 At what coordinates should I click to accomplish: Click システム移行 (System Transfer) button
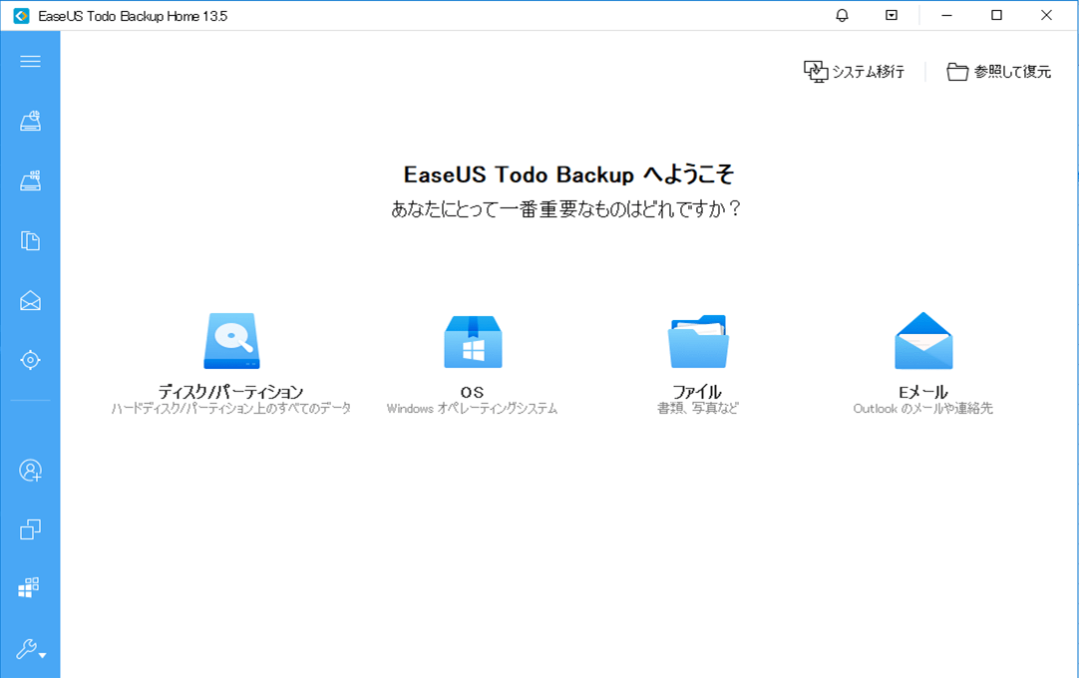coord(854,72)
